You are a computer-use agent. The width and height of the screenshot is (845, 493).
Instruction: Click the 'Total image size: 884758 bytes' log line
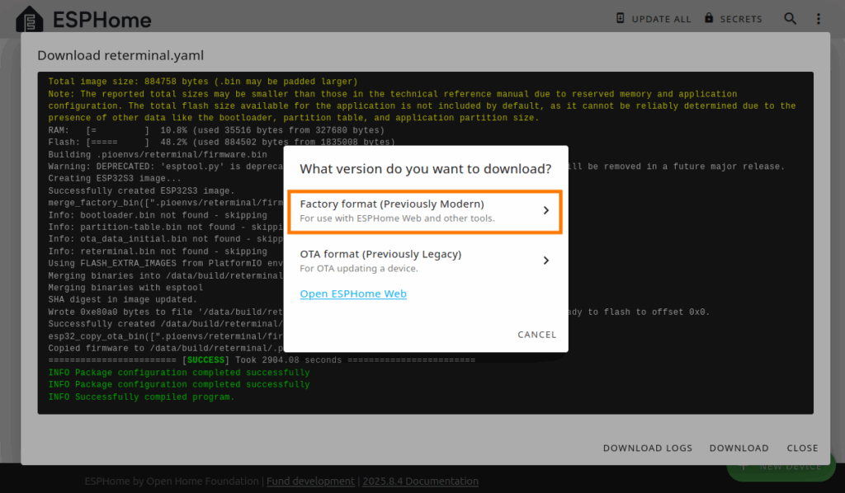tap(203, 82)
